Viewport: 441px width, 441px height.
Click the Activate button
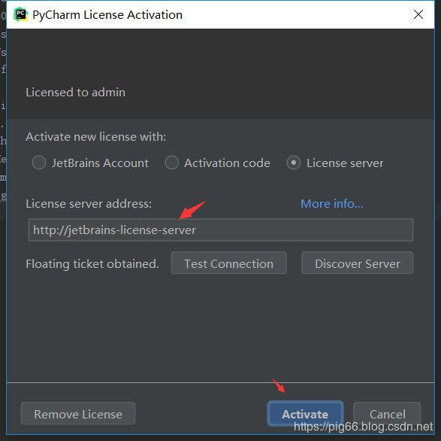tap(305, 413)
